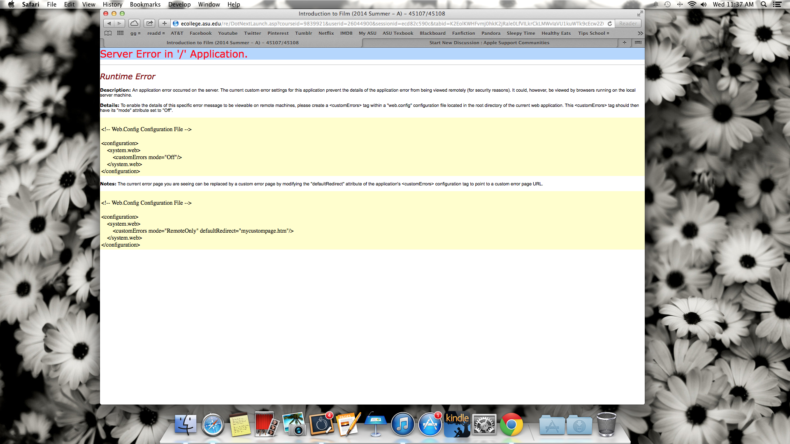Open Spotlight search magnifier in menu bar
Image resolution: width=790 pixels, height=444 pixels.
click(x=764, y=5)
